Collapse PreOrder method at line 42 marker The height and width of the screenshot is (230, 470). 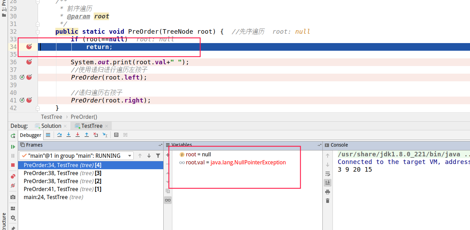coord(38,108)
